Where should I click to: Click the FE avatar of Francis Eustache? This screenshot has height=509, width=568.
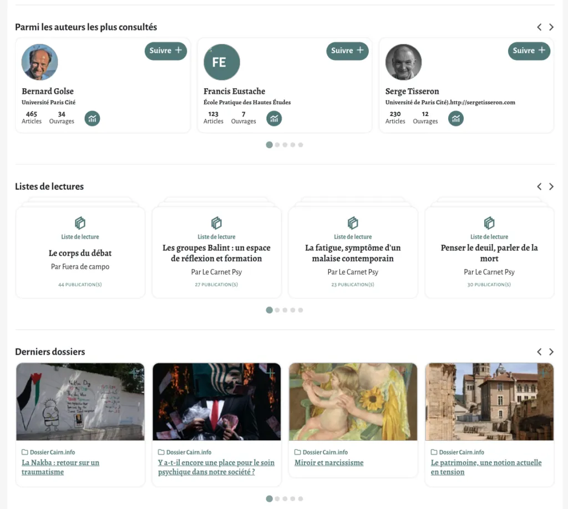(x=222, y=62)
